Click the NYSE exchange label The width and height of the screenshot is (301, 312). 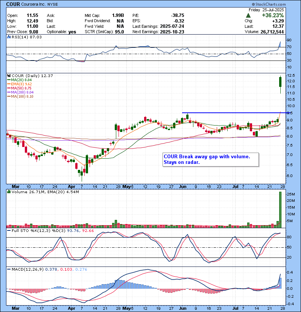[x=53, y=5]
